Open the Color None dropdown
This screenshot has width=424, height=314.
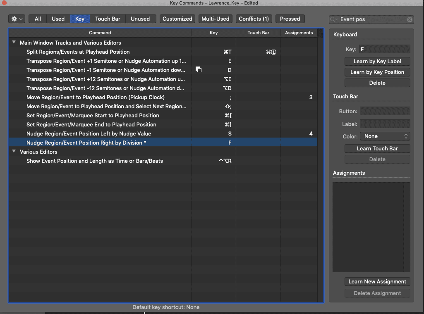tap(385, 136)
